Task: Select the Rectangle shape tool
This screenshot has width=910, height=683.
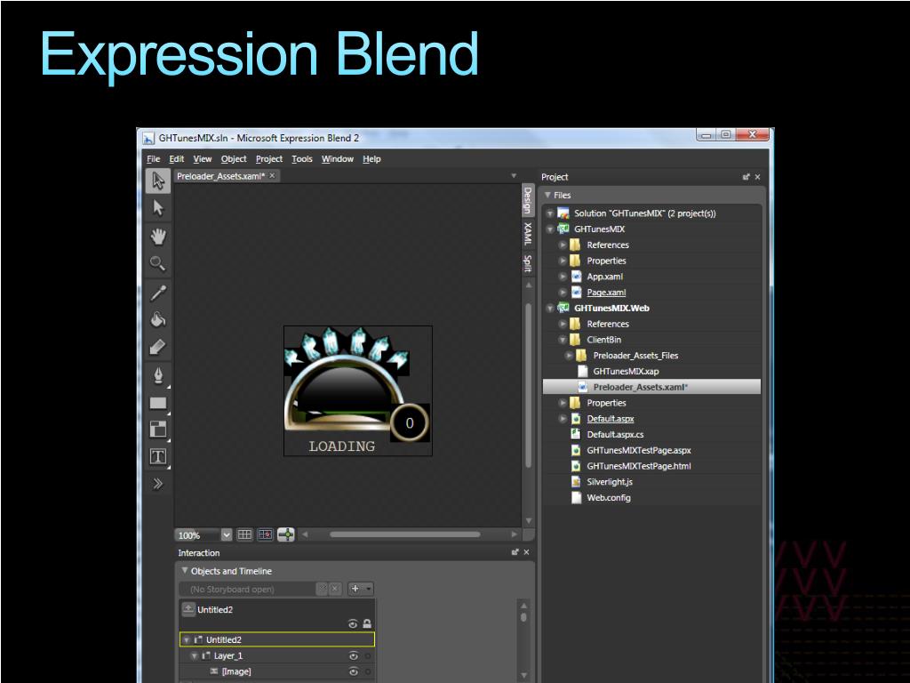Action: tap(158, 403)
